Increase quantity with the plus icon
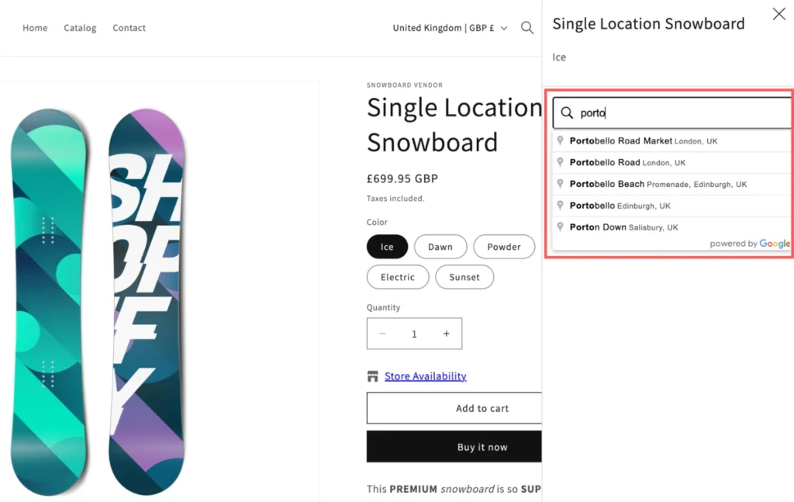Image resolution: width=794 pixels, height=502 pixels. (x=446, y=334)
